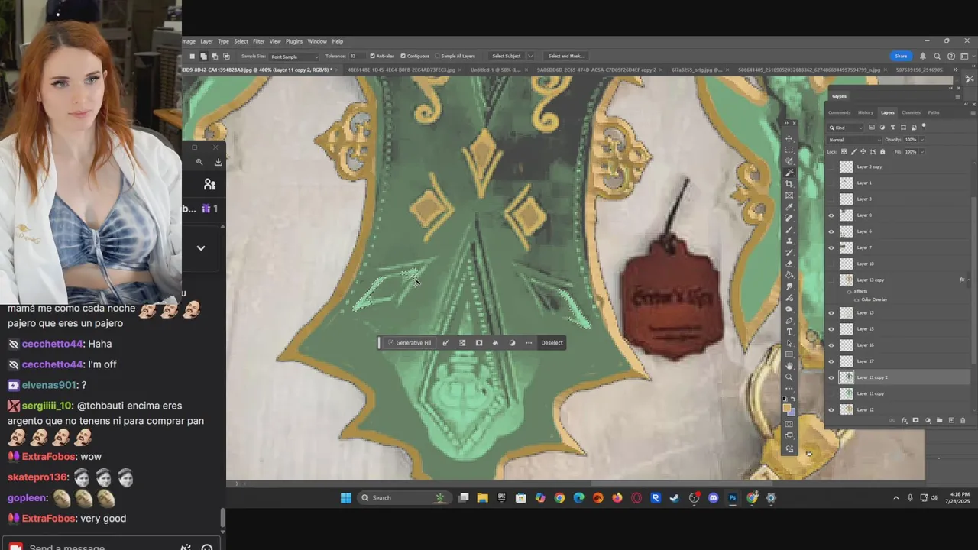Toggle the Anti-alias checkbox
The width and height of the screenshot is (978, 550).
tap(373, 56)
